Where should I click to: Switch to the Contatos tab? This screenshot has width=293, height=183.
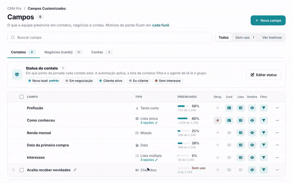tap(23, 52)
